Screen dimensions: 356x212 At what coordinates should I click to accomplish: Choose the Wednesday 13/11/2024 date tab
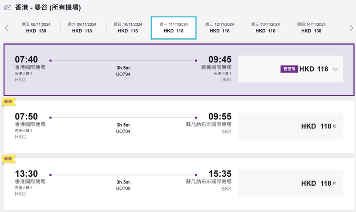(x=265, y=28)
